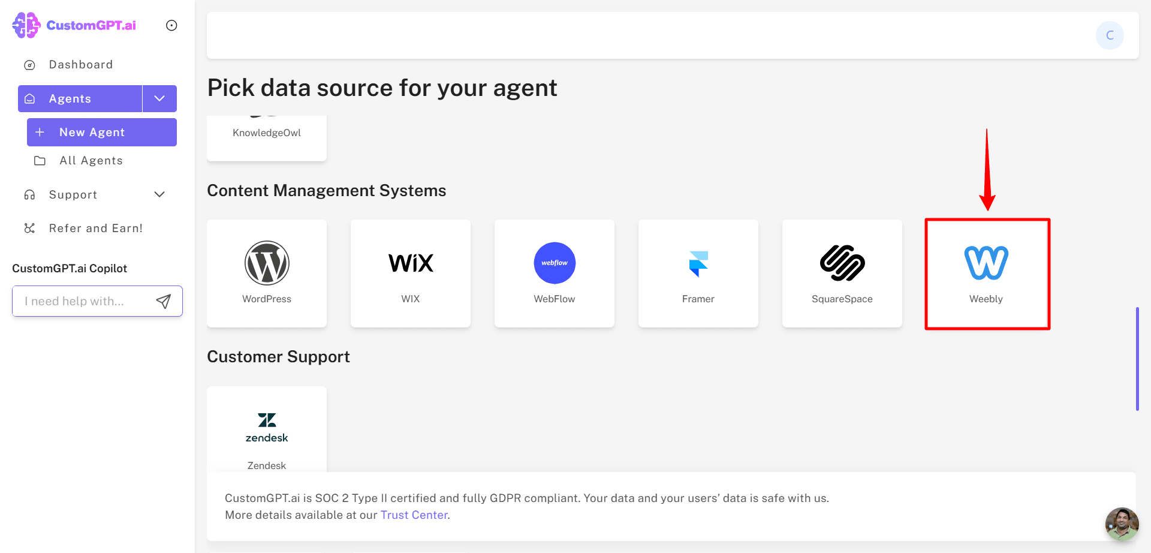
Task: Open the Support menu
Action: click(73, 195)
